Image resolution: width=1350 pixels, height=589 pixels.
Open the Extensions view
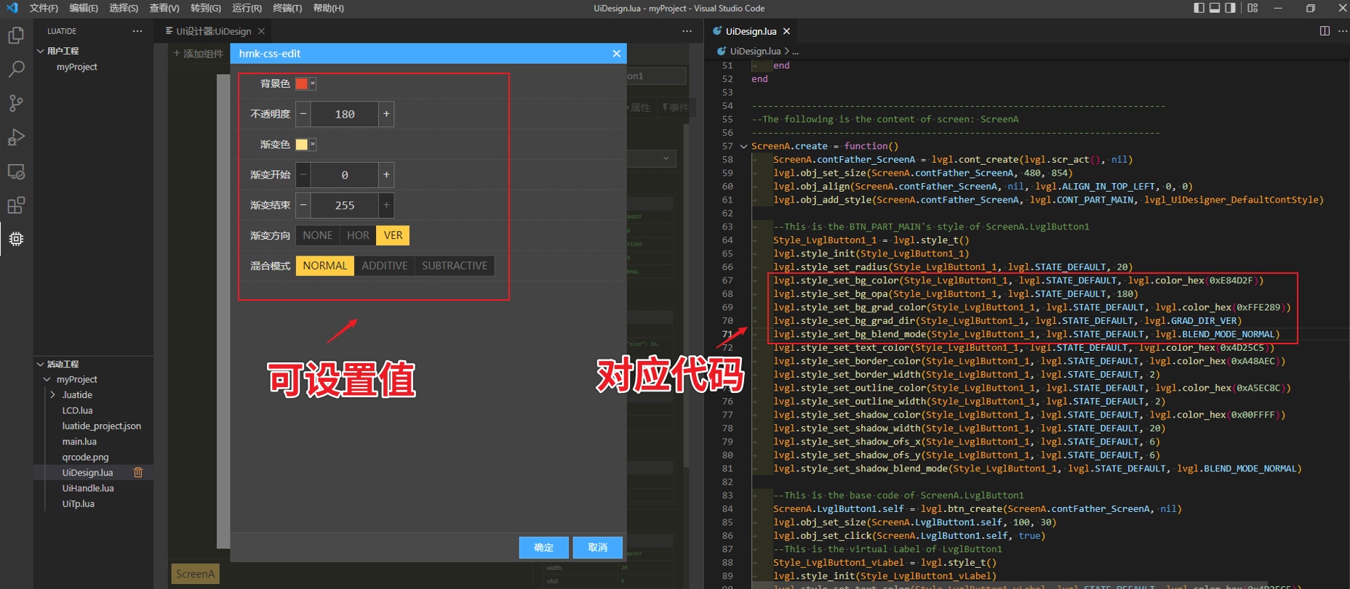(x=16, y=205)
